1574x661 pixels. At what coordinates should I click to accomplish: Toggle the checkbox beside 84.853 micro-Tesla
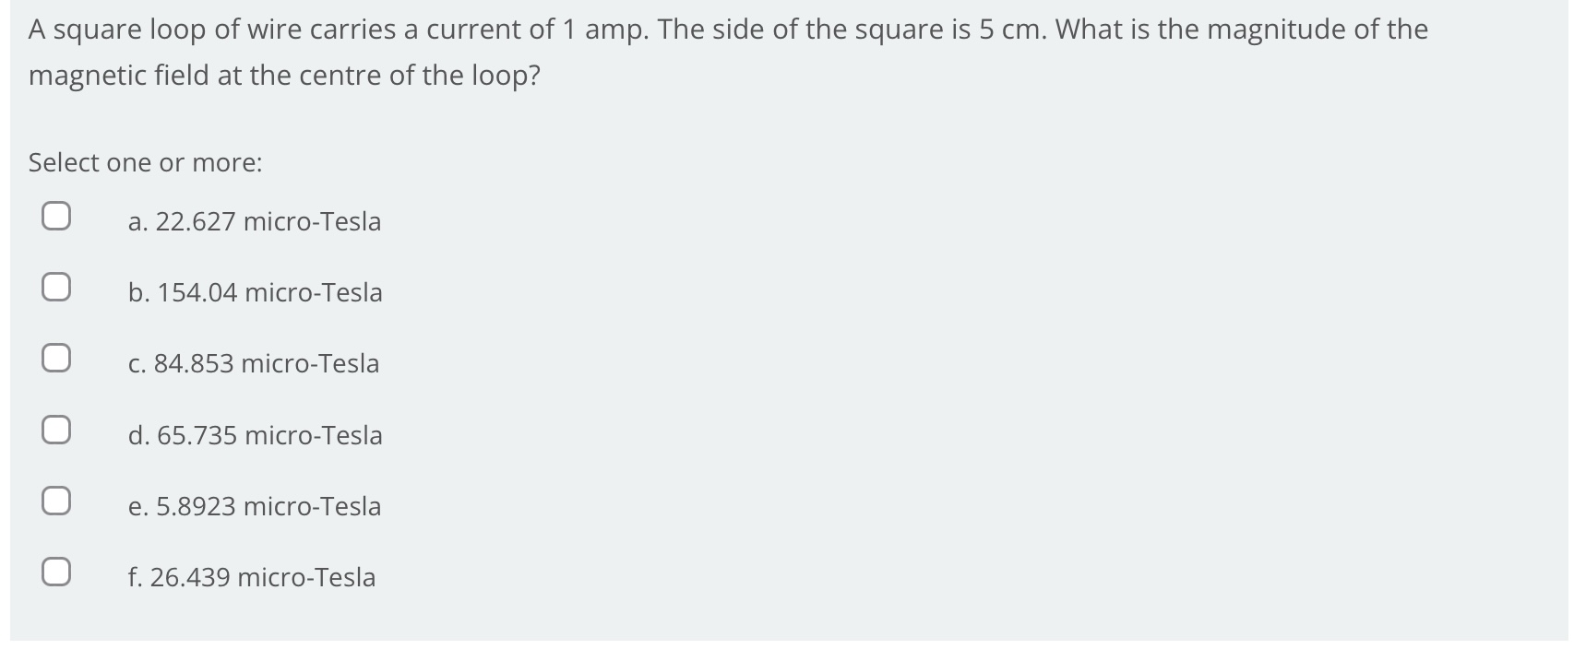56,358
